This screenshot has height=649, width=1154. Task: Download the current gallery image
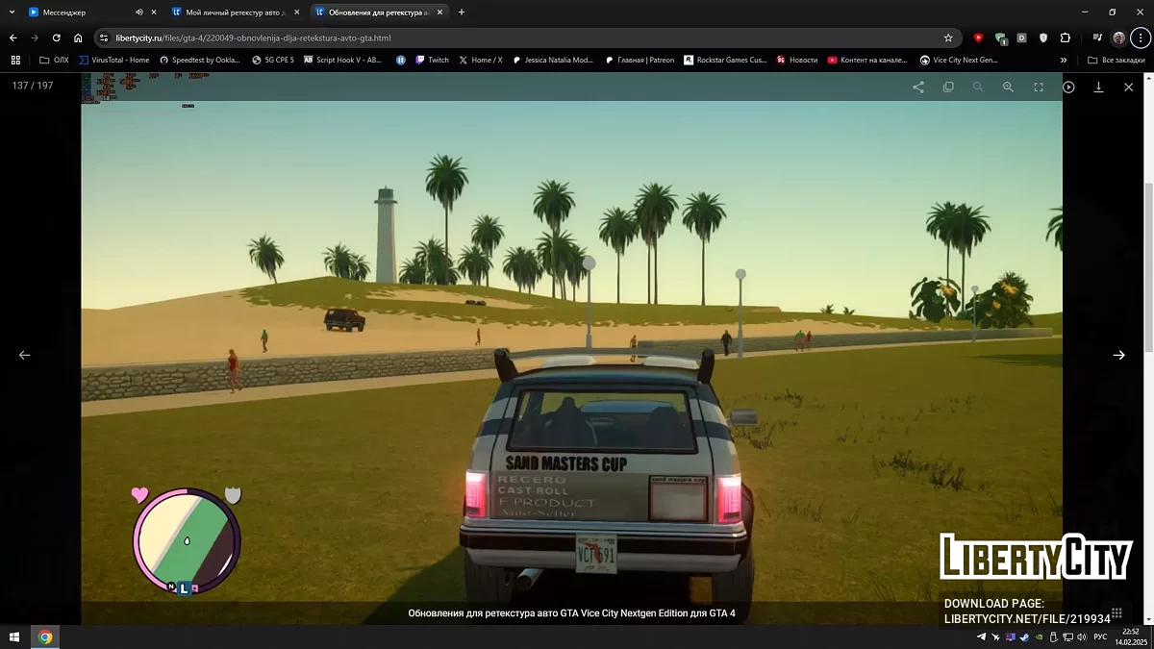[1098, 87]
